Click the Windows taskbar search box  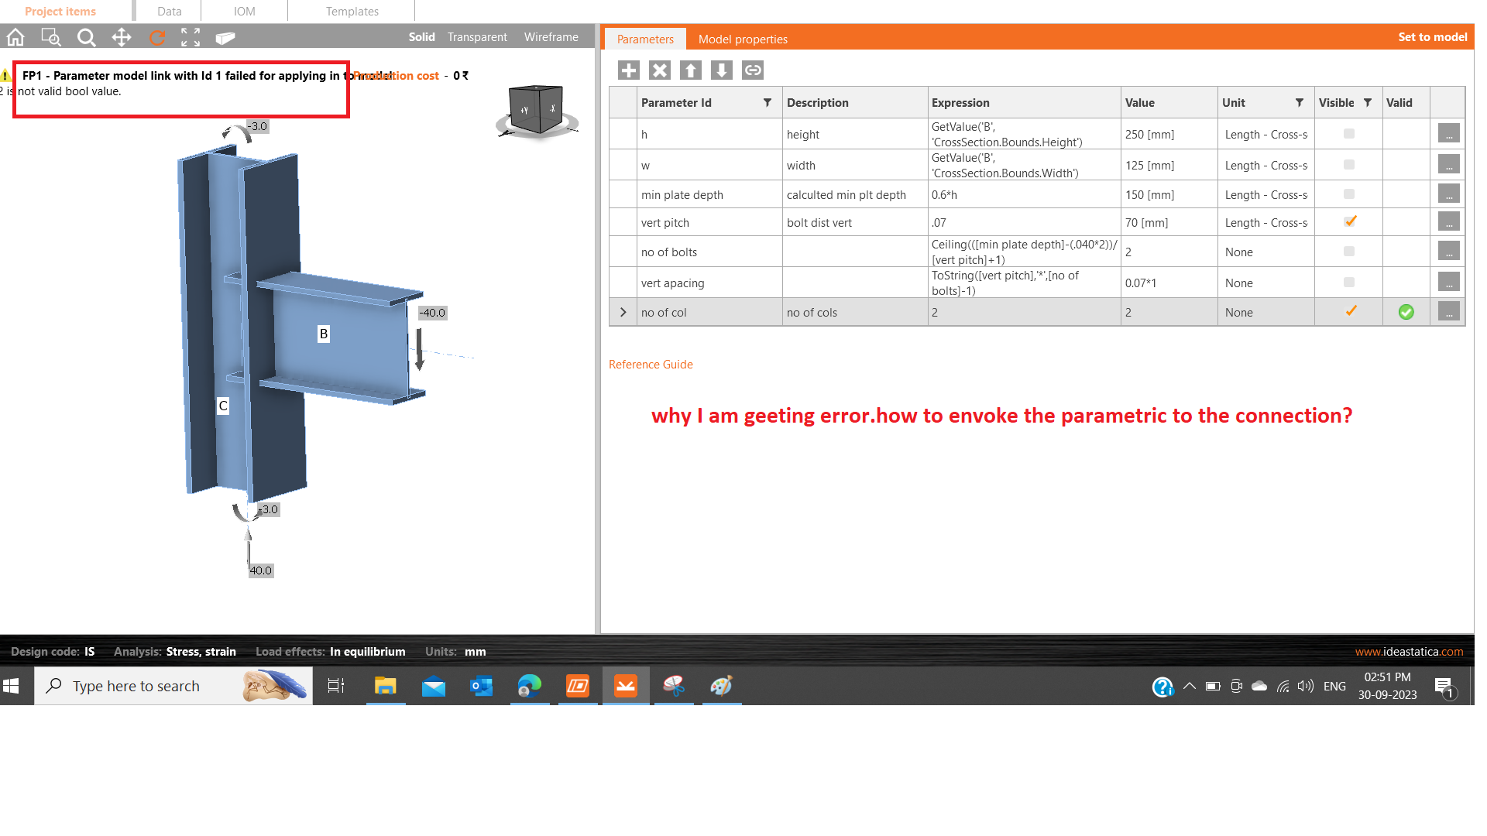136,686
